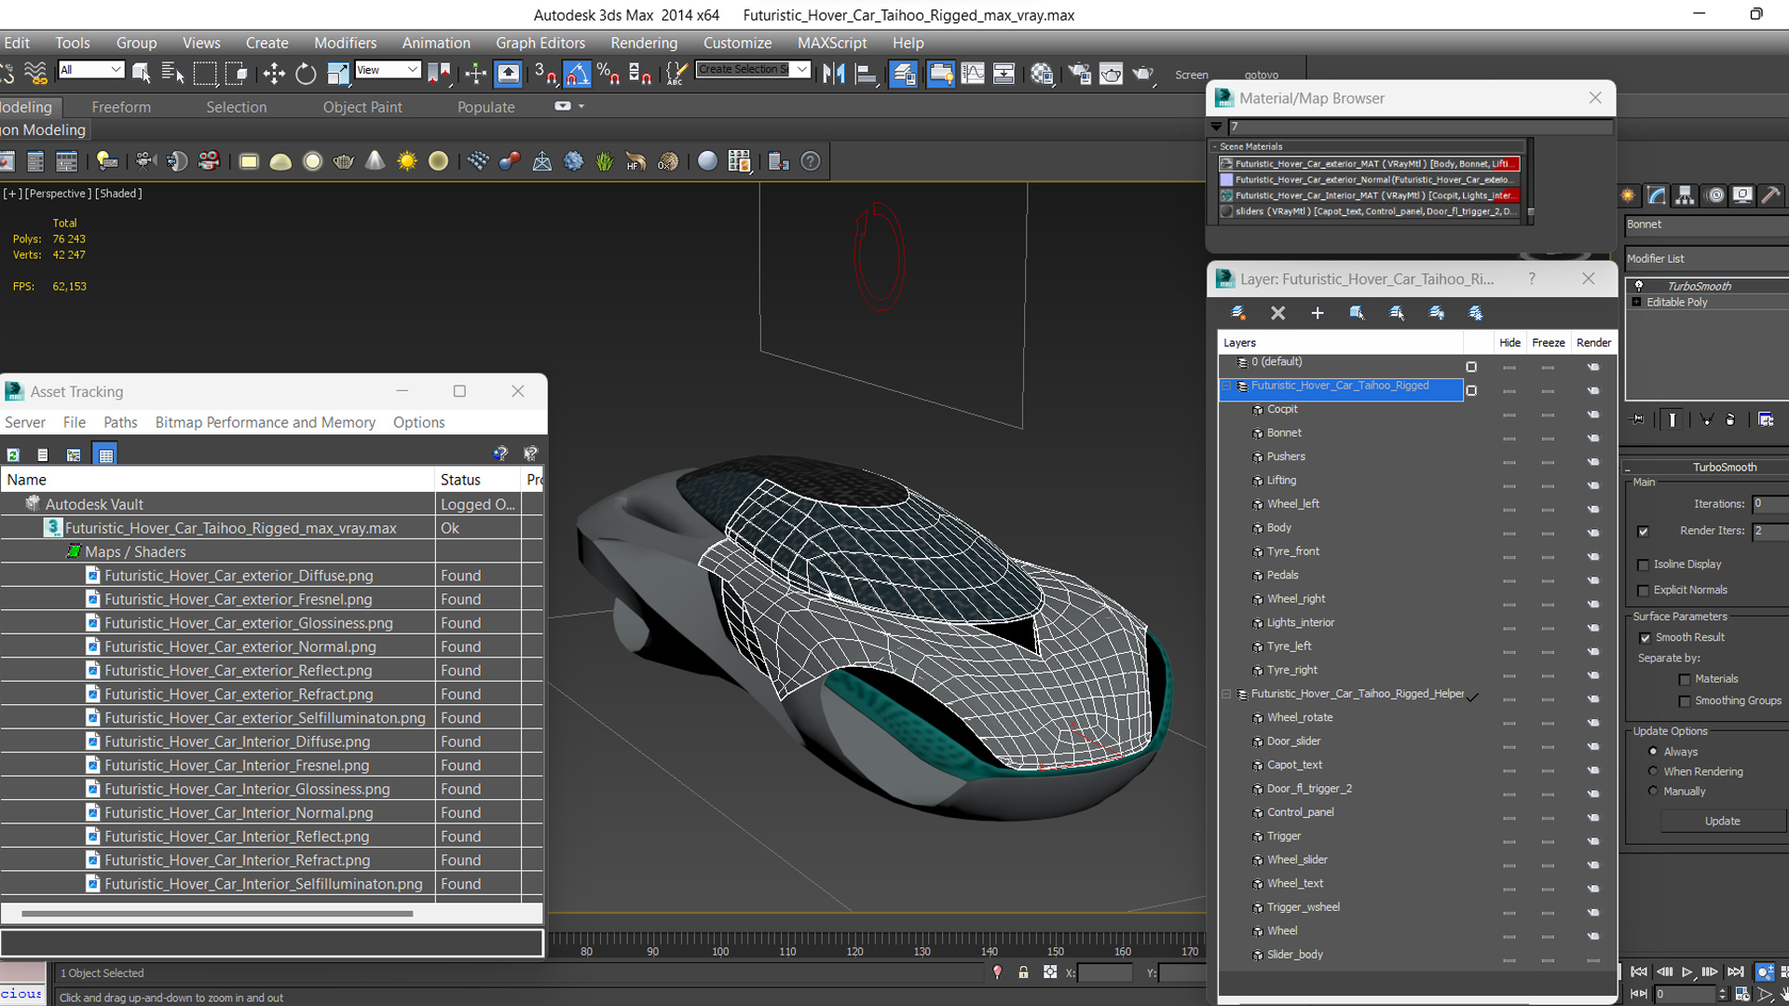Open Material/Map Browser options arrow
This screenshot has height=1006, width=1789.
click(x=1216, y=127)
